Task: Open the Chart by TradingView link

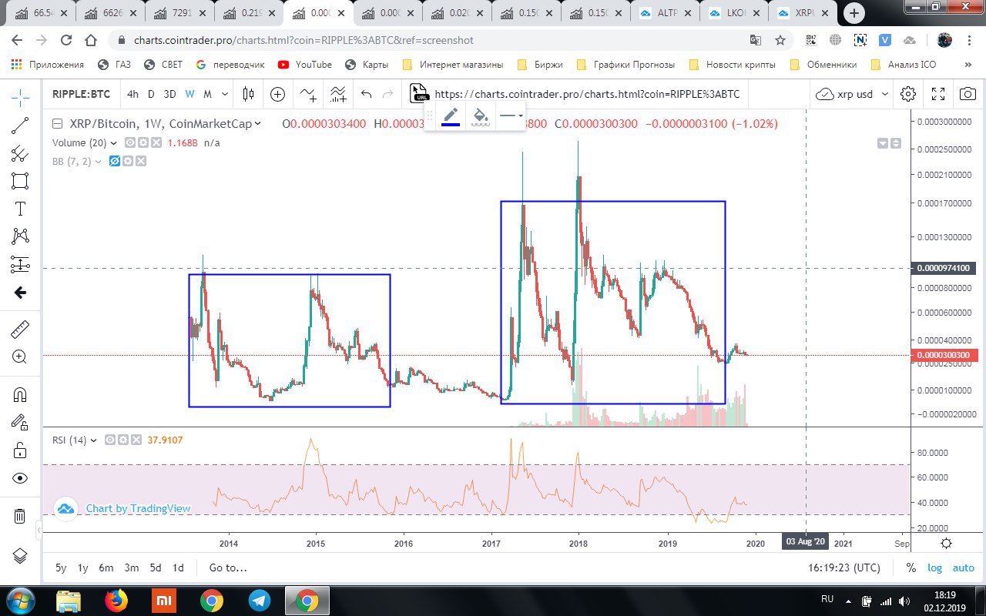Action: [x=138, y=508]
